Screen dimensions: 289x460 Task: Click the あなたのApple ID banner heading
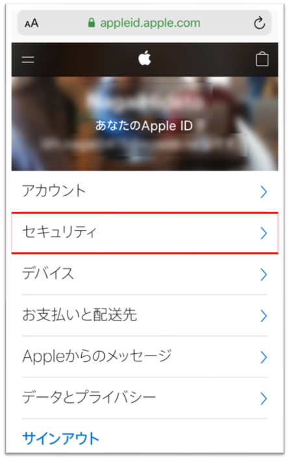[x=144, y=126]
